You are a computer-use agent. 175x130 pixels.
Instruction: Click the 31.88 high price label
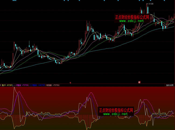[151, 4]
